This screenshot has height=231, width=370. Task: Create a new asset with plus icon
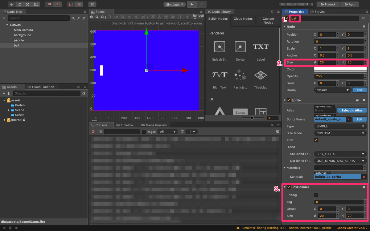click(4, 93)
